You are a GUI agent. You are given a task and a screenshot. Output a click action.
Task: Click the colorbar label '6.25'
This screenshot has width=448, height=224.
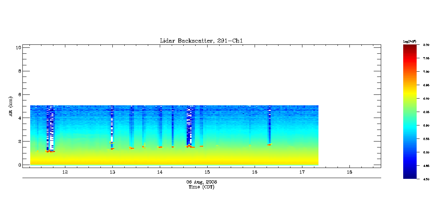coord(426,112)
